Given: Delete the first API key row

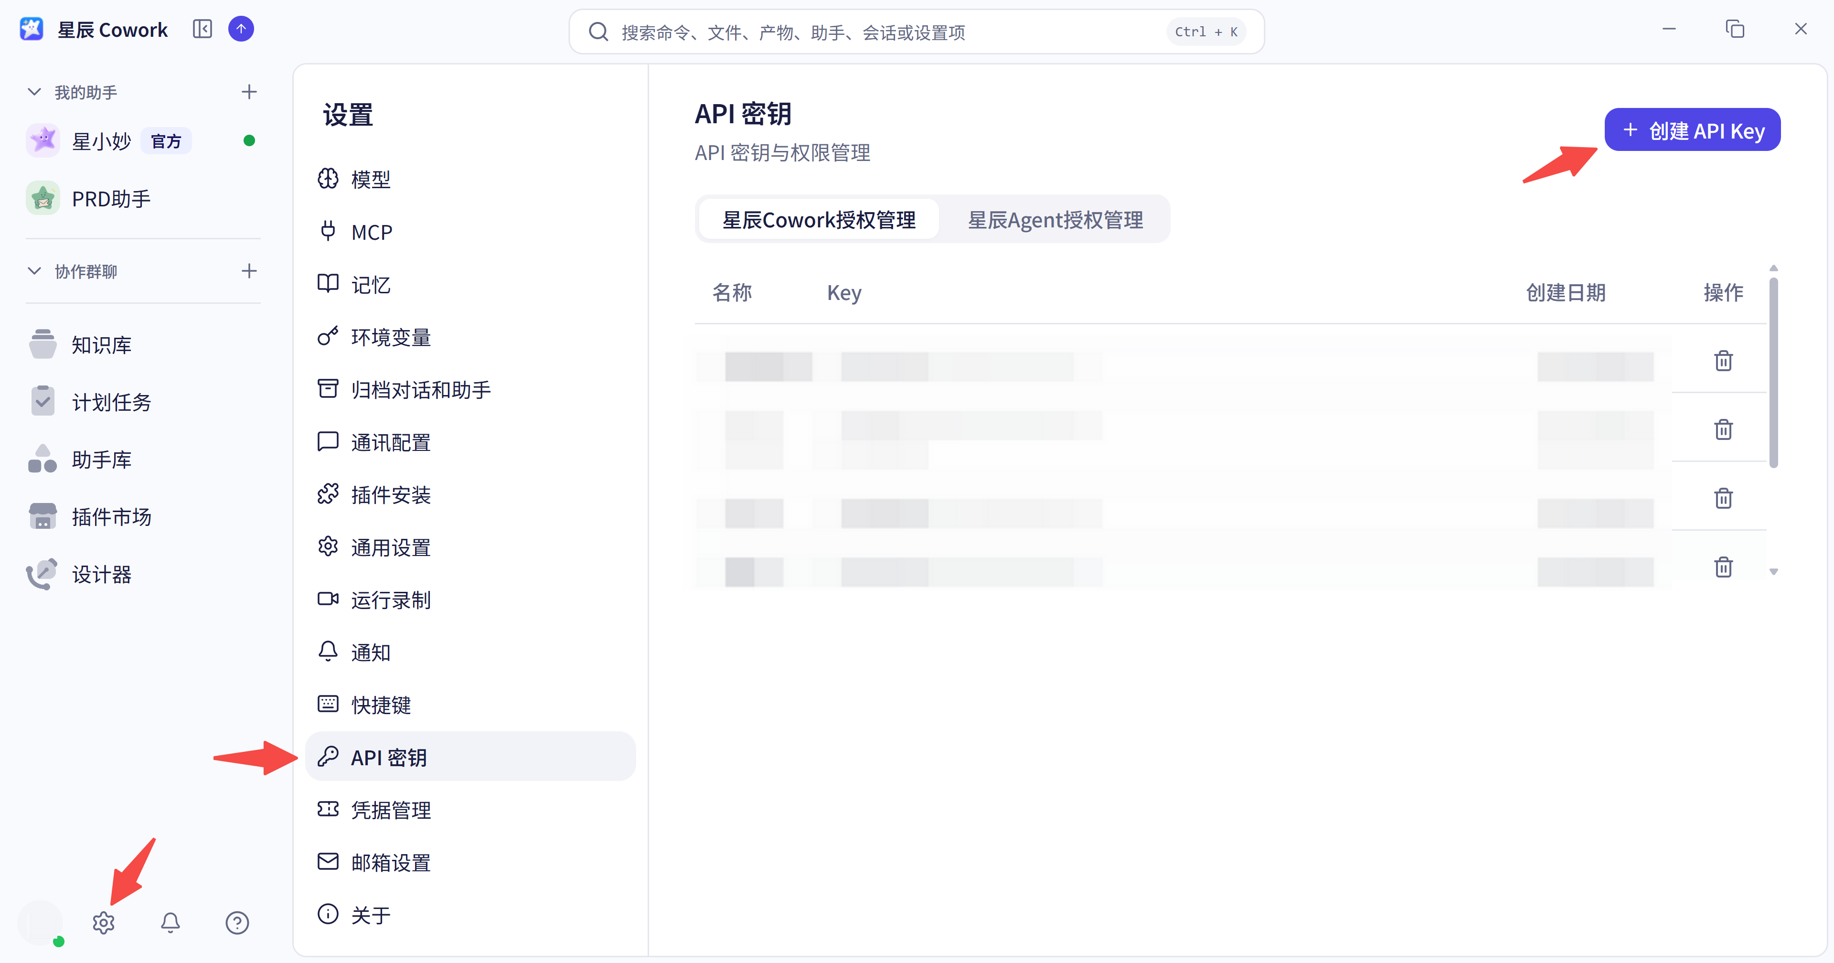Looking at the screenshot, I should tap(1723, 361).
